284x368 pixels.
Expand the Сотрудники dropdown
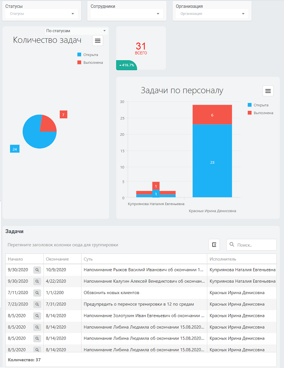[127, 14]
